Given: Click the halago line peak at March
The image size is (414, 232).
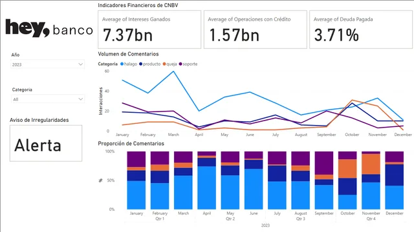Looking at the screenshot, I should pyautogui.click(x=173, y=72).
